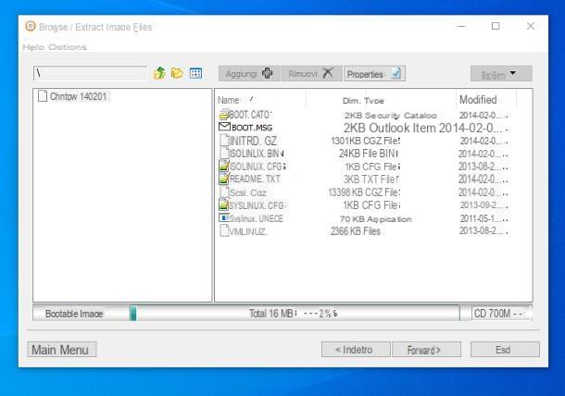Click the README.TXT file name

click(255, 179)
